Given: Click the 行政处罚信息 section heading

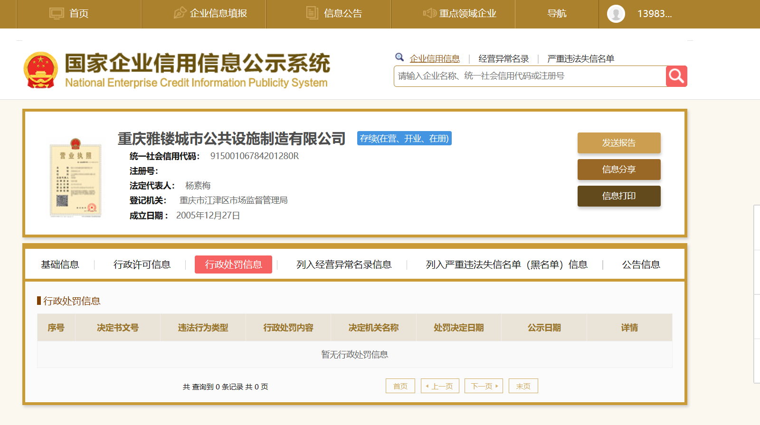Looking at the screenshot, I should pos(72,301).
